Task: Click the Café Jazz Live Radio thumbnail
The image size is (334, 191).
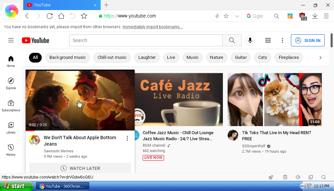Action: (179, 99)
